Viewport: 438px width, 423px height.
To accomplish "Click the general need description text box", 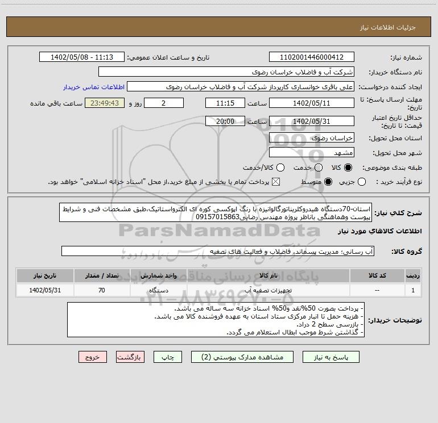I will (x=216, y=212).
